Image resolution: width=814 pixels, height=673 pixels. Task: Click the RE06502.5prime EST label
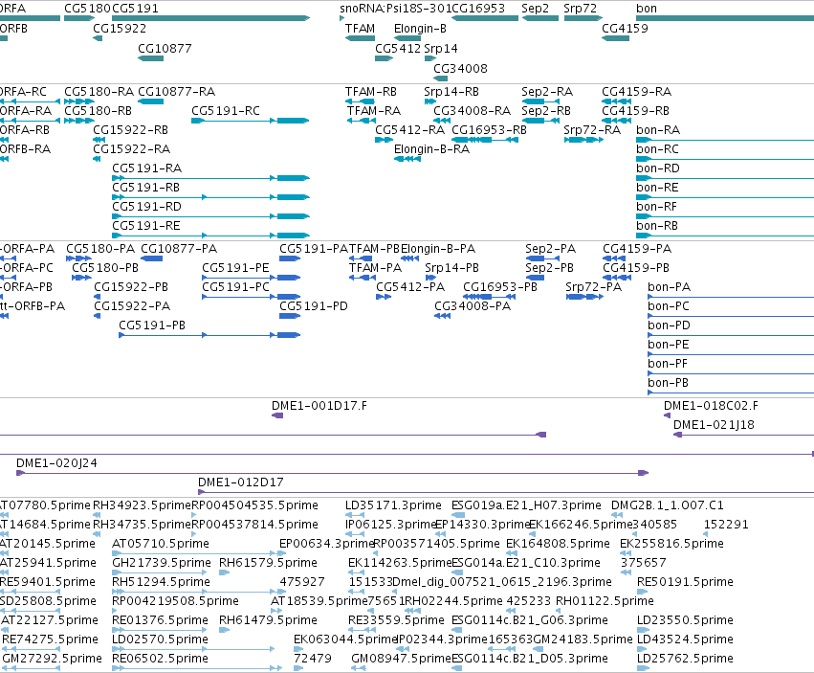(x=160, y=659)
